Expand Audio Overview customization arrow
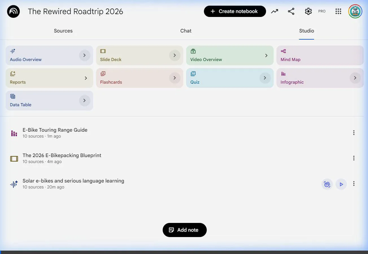The image size is (368, 254). [84, 55]
